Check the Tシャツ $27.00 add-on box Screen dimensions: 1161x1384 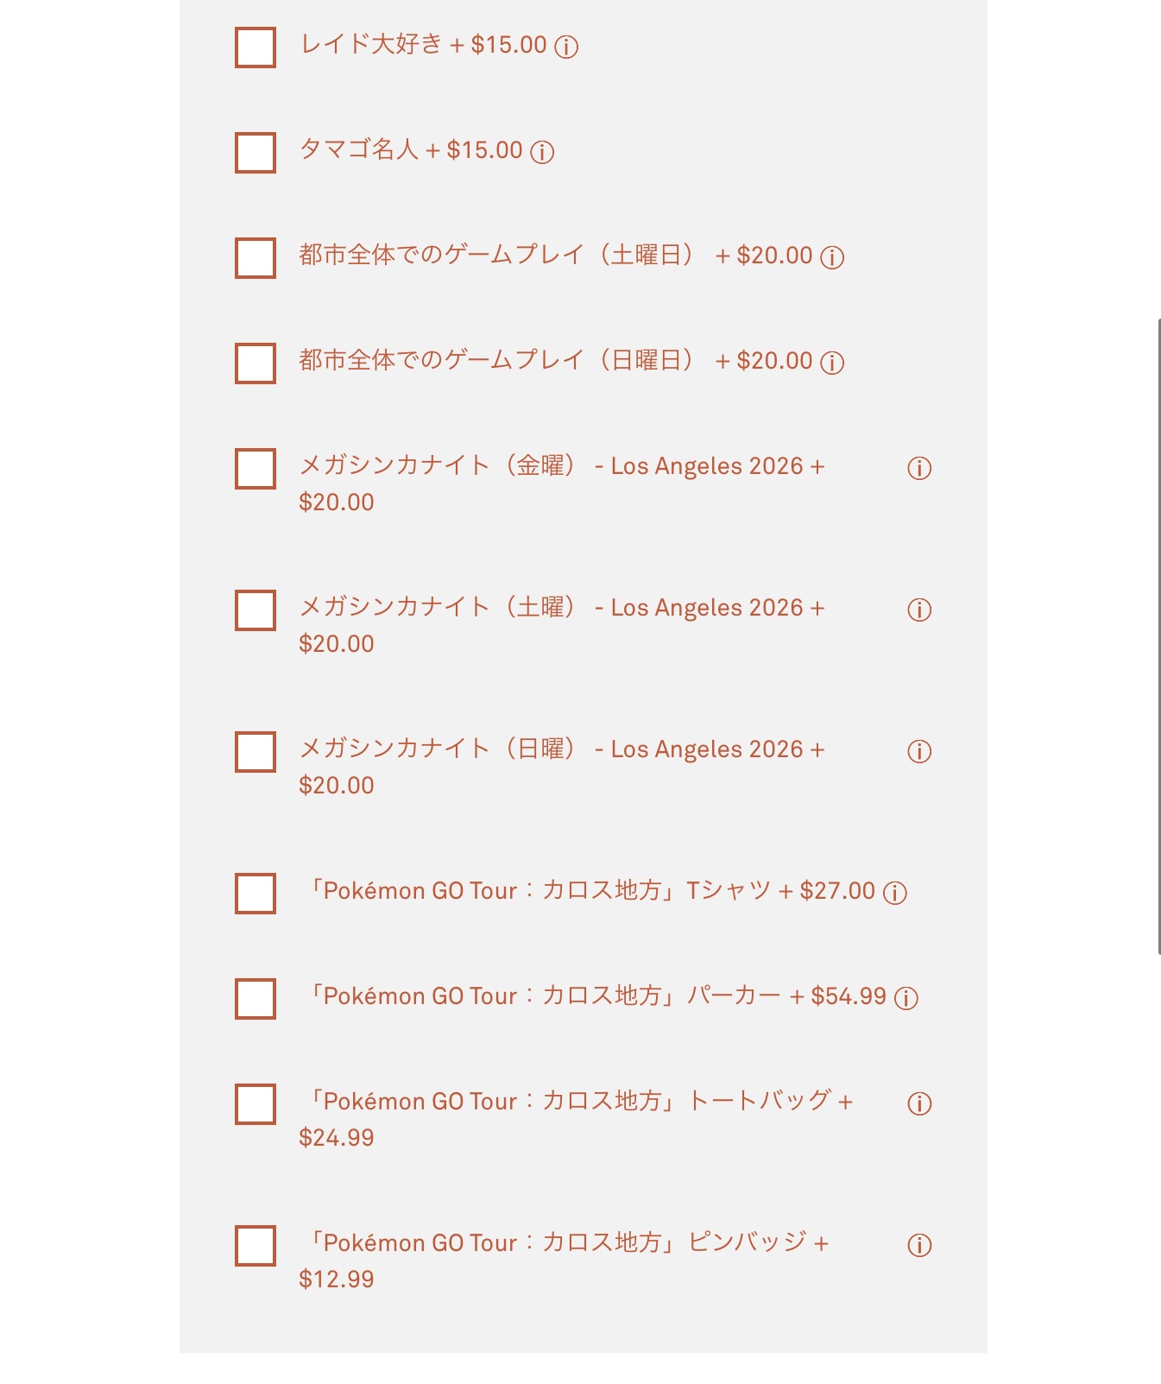click(x=256, y=894)
